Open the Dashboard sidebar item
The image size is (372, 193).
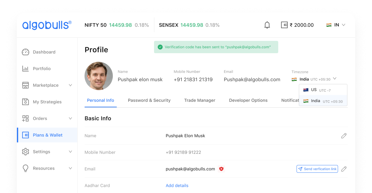click(47, 52)
